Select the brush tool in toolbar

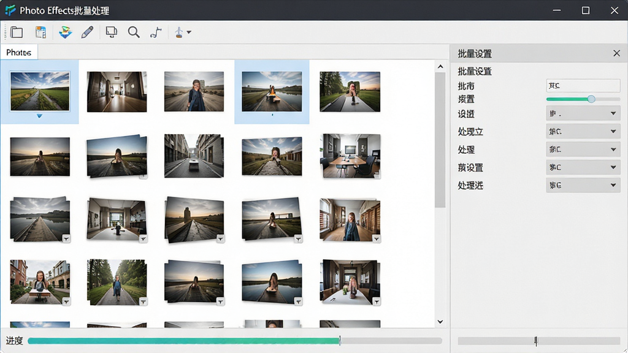pos(178,32)
